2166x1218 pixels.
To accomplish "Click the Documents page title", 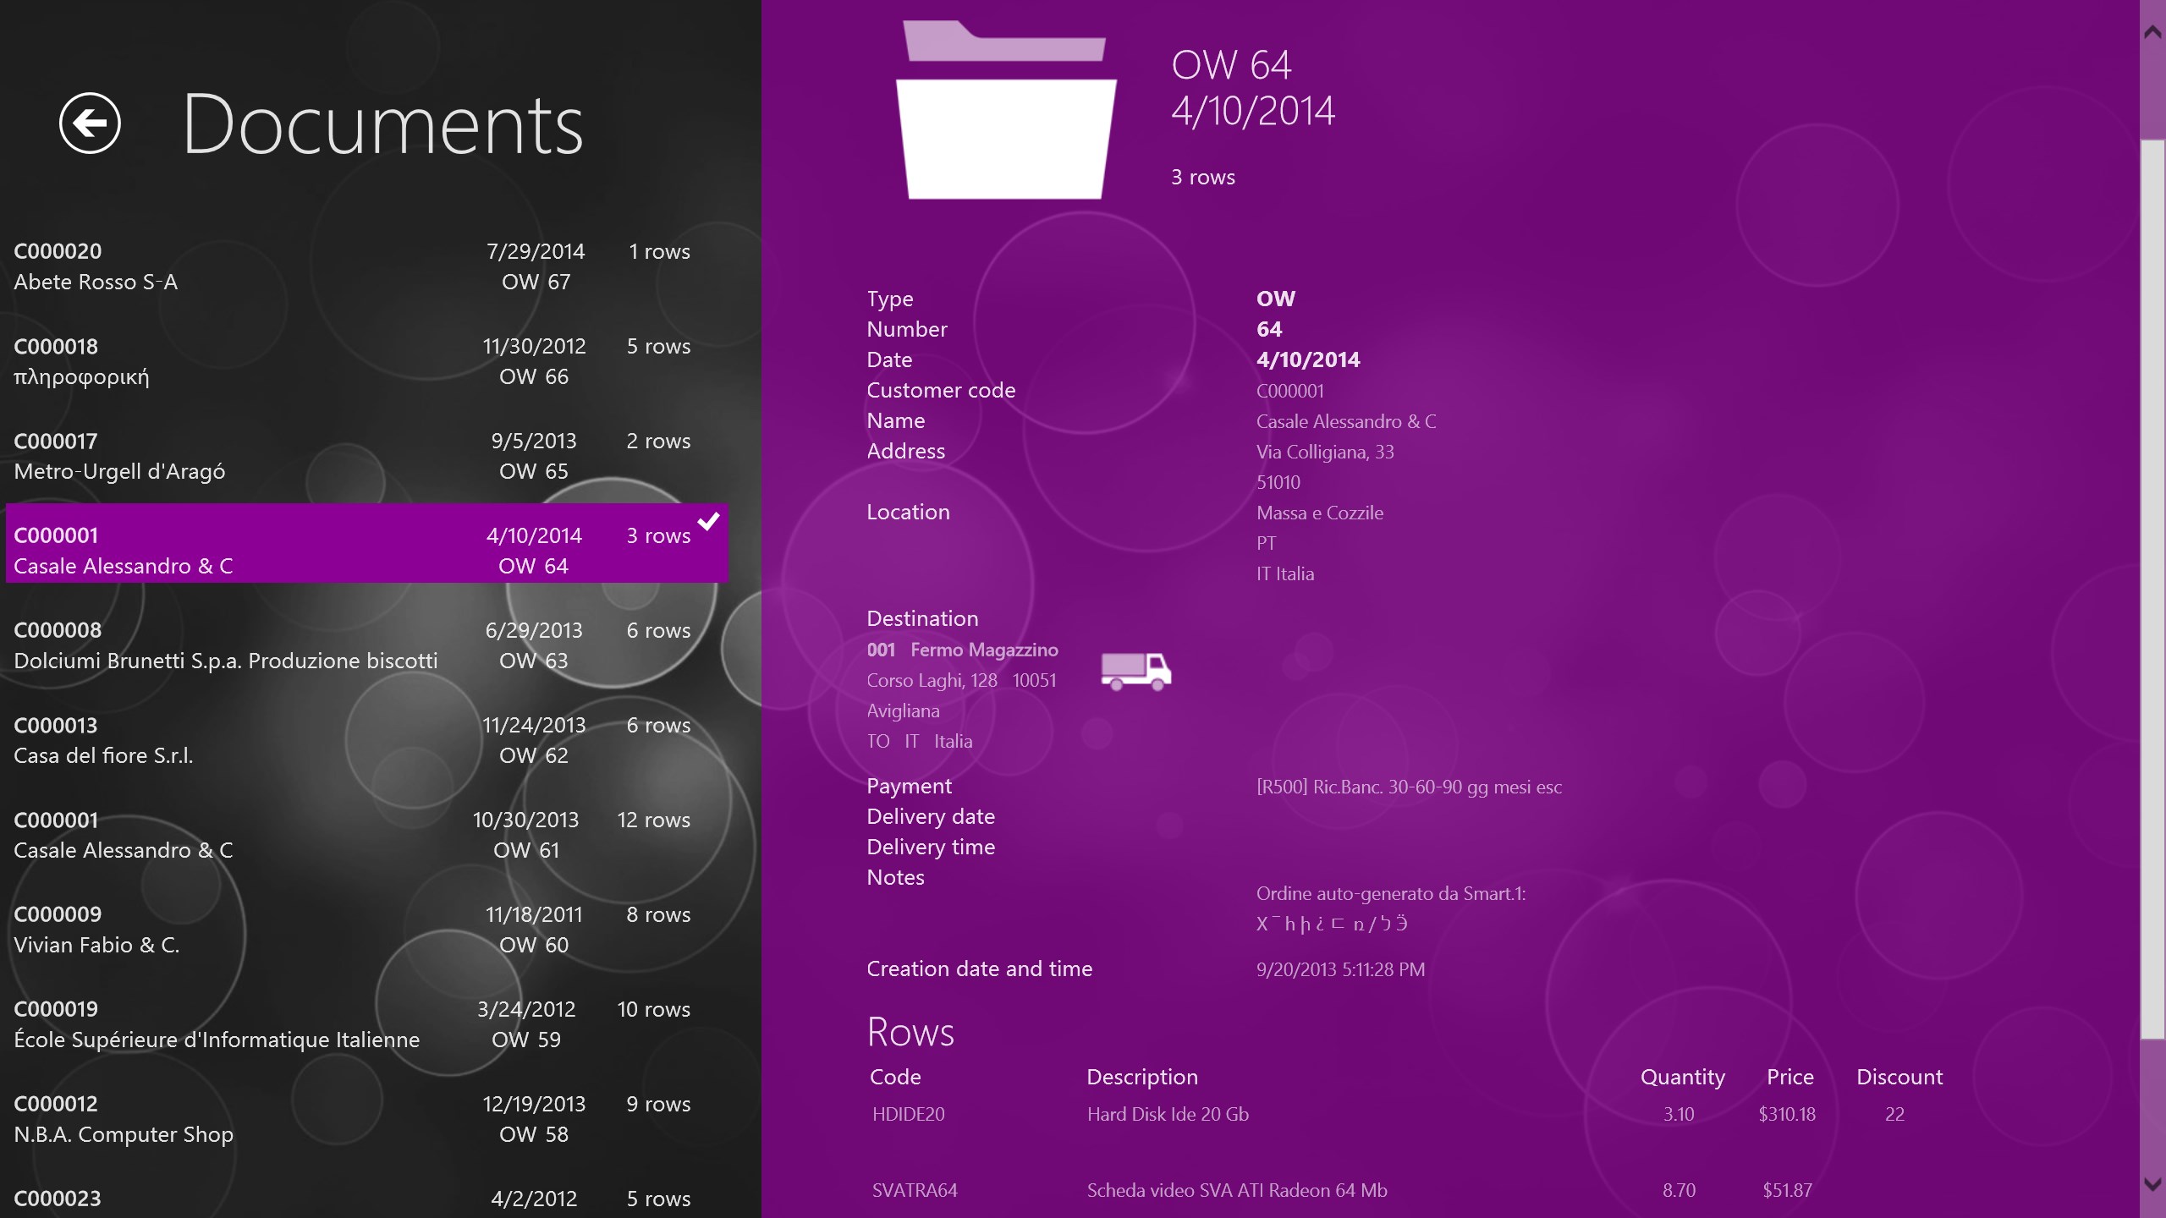I will 382,125.
